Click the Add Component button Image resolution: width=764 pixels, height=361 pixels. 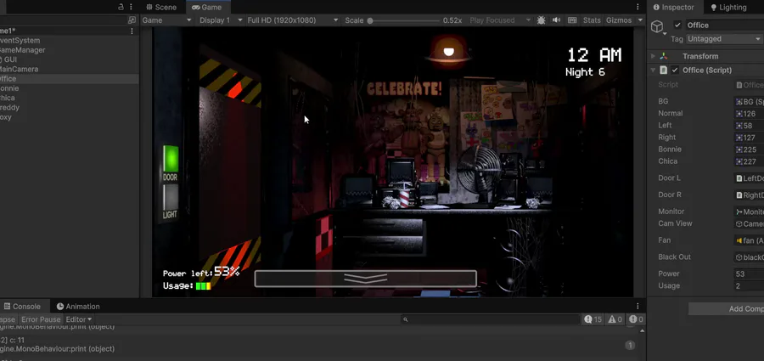726,309
